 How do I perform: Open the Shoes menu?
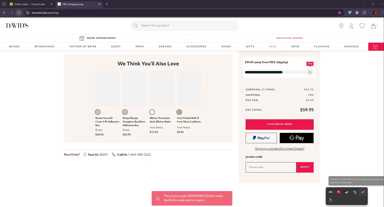pyautogui.click(x=226, y=47)
